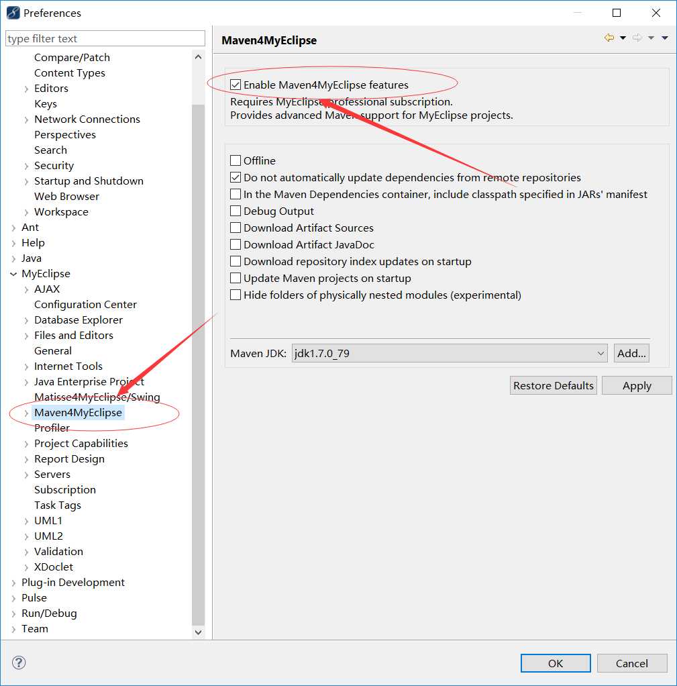Open the back history dropdown arrow
This screenshot has width=677, height=686.
click(623, 38)
